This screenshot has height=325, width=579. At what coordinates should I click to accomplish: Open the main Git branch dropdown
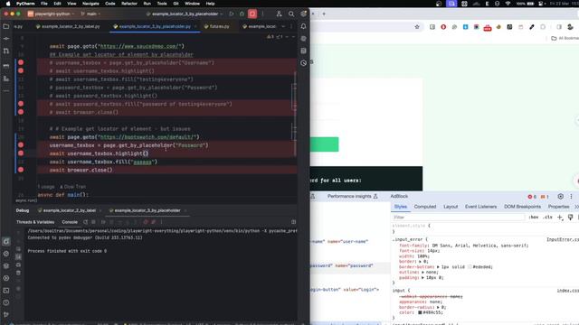(x=90, y=14)
